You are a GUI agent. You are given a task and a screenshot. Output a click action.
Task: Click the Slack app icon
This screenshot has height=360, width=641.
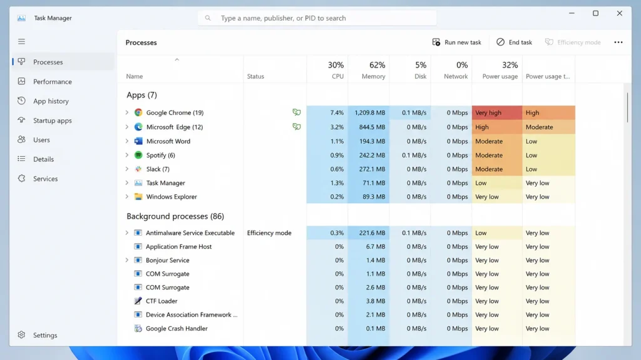pos(138,169)
